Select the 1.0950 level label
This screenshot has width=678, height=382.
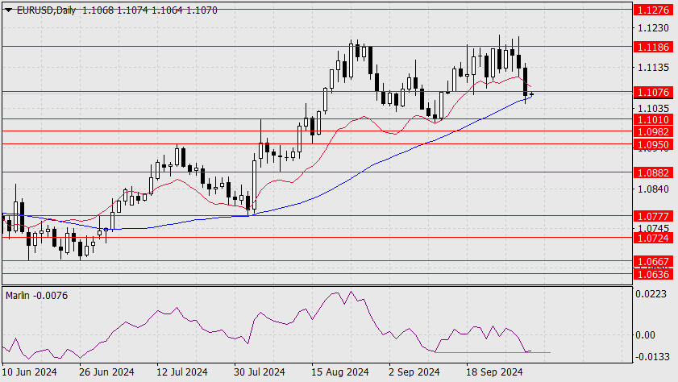[x=653, y=145]
